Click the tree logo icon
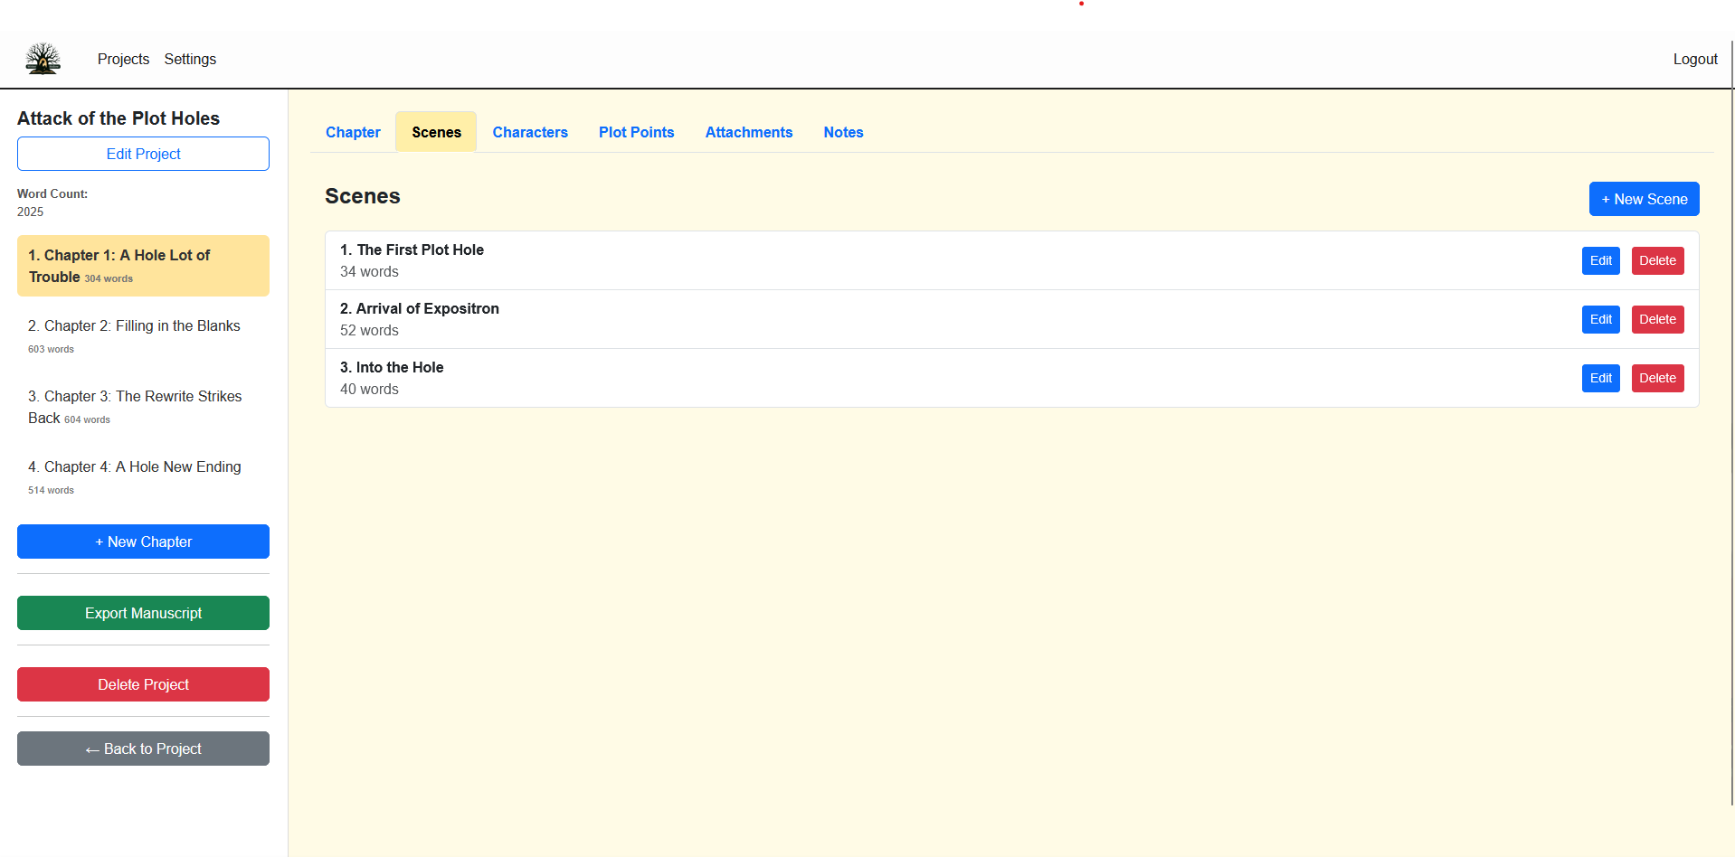 coord(43,59)
